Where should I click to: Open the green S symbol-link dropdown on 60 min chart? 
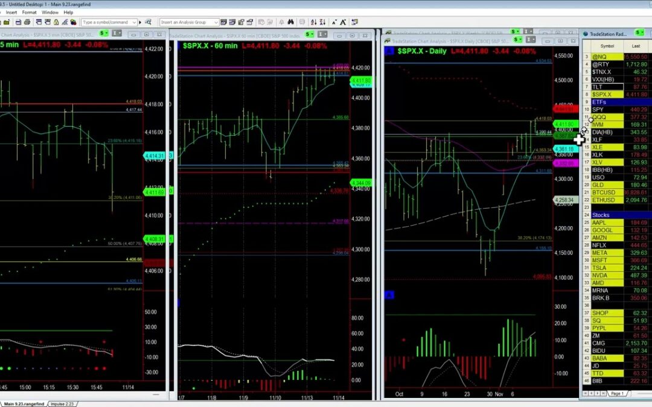pos(309,34)
